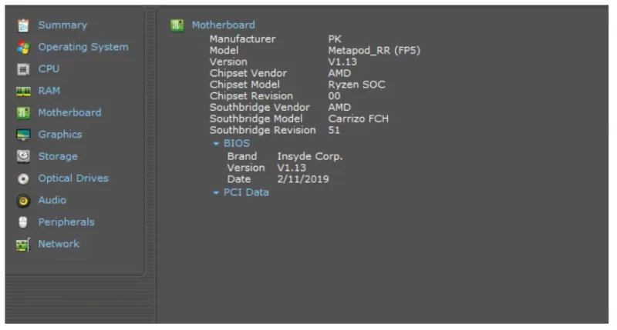Image resolution: width=617 pixels, height=330 pixels.
Task: Click the Southbridge Revision label
Action: click(263, 130)
